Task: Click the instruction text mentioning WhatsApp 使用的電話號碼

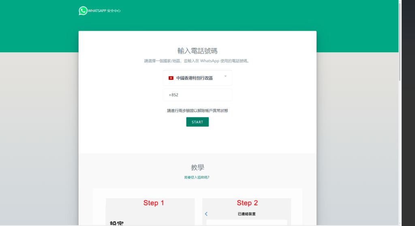Action: (197, 61)
